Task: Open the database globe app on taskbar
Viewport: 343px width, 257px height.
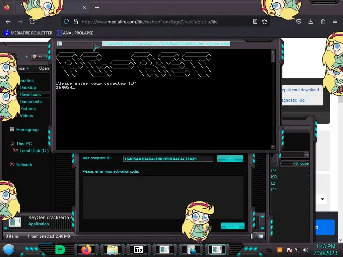Action: coord(191,250)
